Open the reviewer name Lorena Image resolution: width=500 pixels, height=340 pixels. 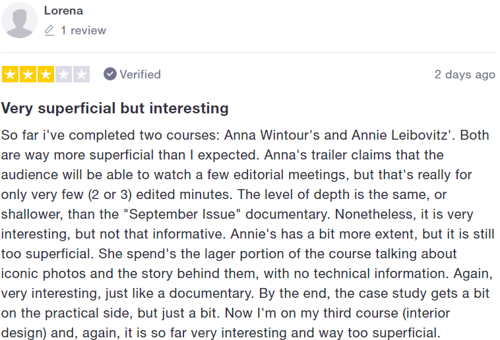pos(63,11)
